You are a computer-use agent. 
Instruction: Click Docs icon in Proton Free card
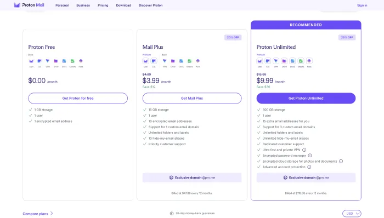point(64,61)
